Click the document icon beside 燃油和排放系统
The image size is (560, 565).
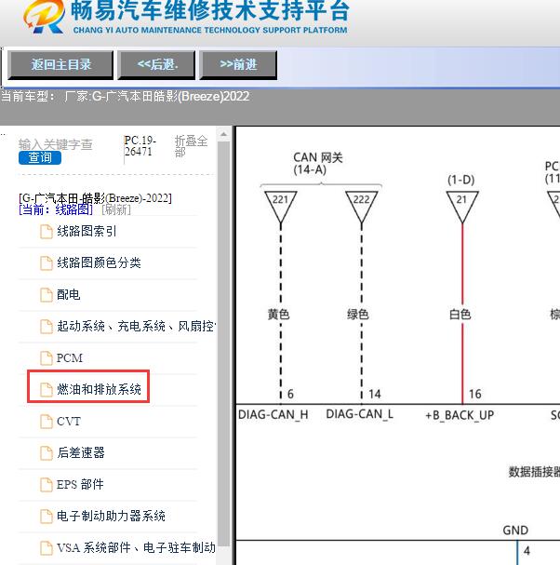[x=47, y=390]
